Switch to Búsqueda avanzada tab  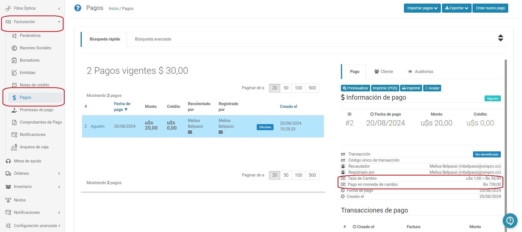pyautogui.click(x=153, y=39)
